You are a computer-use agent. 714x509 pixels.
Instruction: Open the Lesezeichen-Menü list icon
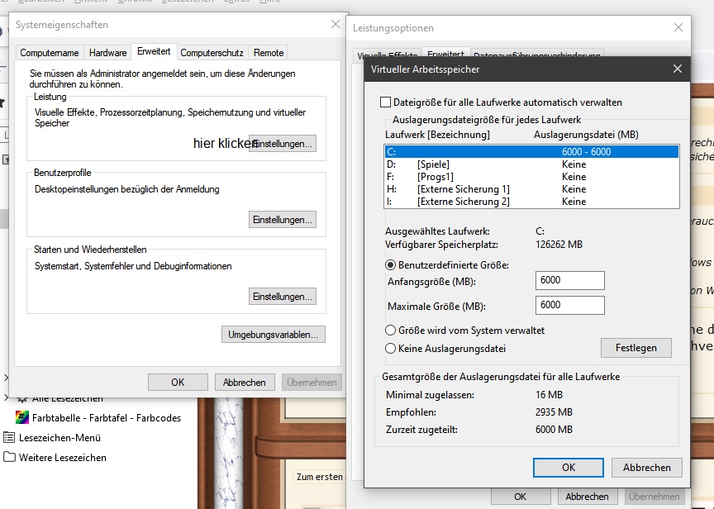click(10, 438)
